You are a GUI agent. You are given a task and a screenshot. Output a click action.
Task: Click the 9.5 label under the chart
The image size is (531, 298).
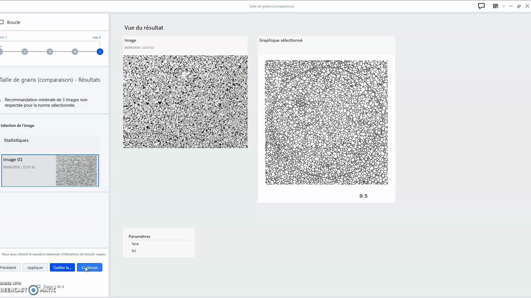(x=364, y=196)
